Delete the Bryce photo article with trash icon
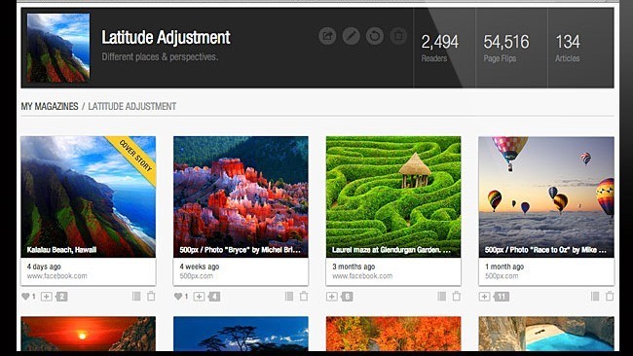Screen dimensions: 633x356 click(304, 296)
